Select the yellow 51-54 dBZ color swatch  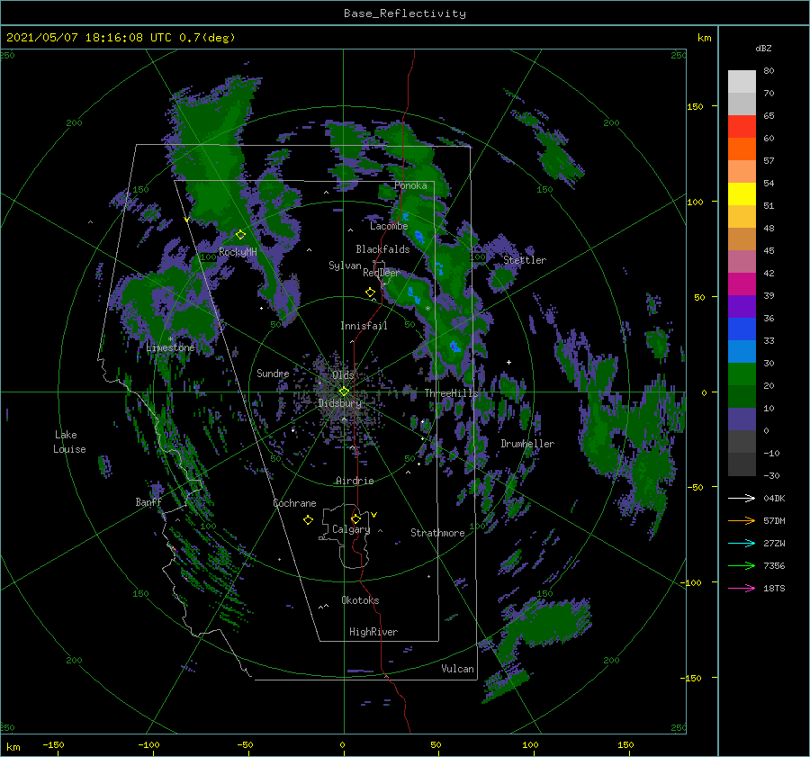pos(742,194)
